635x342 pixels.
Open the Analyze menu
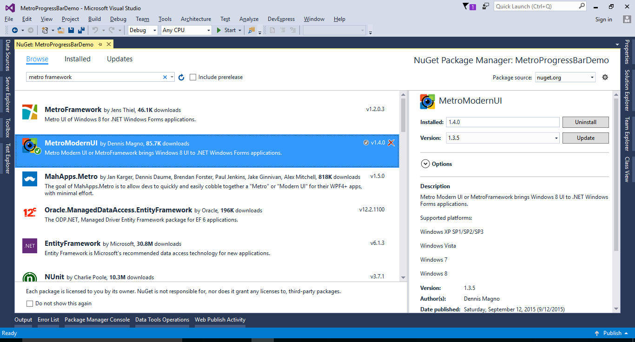pos(249,19)
